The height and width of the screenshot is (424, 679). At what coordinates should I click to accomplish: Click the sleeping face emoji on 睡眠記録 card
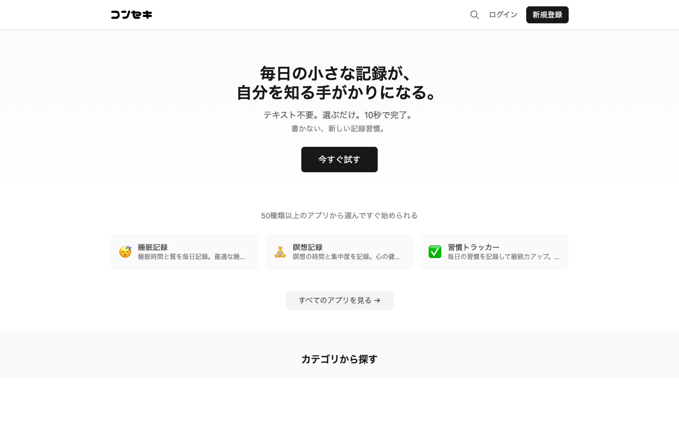click(x=125, y=252)
